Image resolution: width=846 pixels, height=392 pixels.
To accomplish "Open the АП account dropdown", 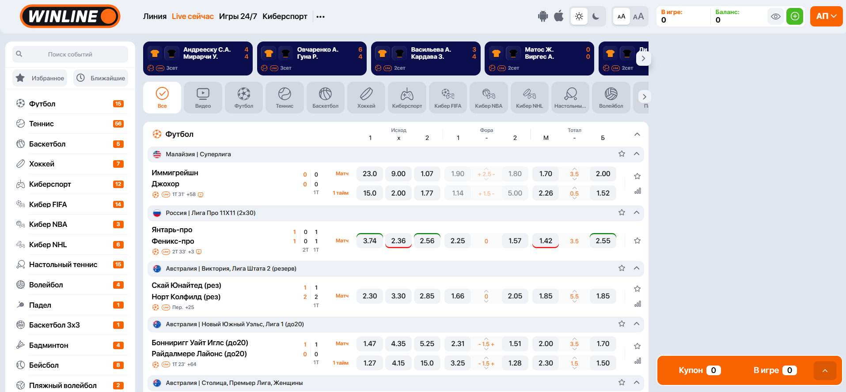I will (826, 16).
